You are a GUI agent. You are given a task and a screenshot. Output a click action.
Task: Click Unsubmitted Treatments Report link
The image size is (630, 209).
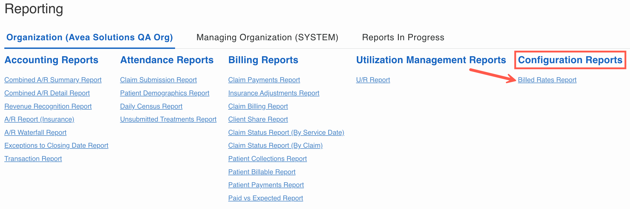(x=168, y=119)
